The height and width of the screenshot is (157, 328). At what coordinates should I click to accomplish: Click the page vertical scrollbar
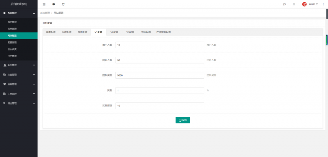click(327, 40)
